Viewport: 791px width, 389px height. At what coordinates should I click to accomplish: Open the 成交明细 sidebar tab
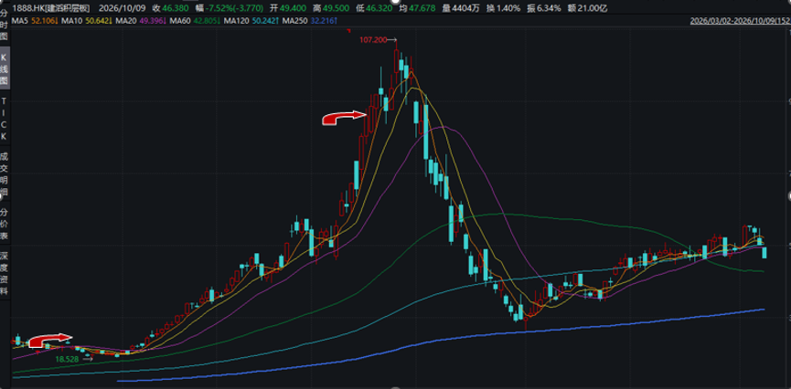click(x=4, y=173)
